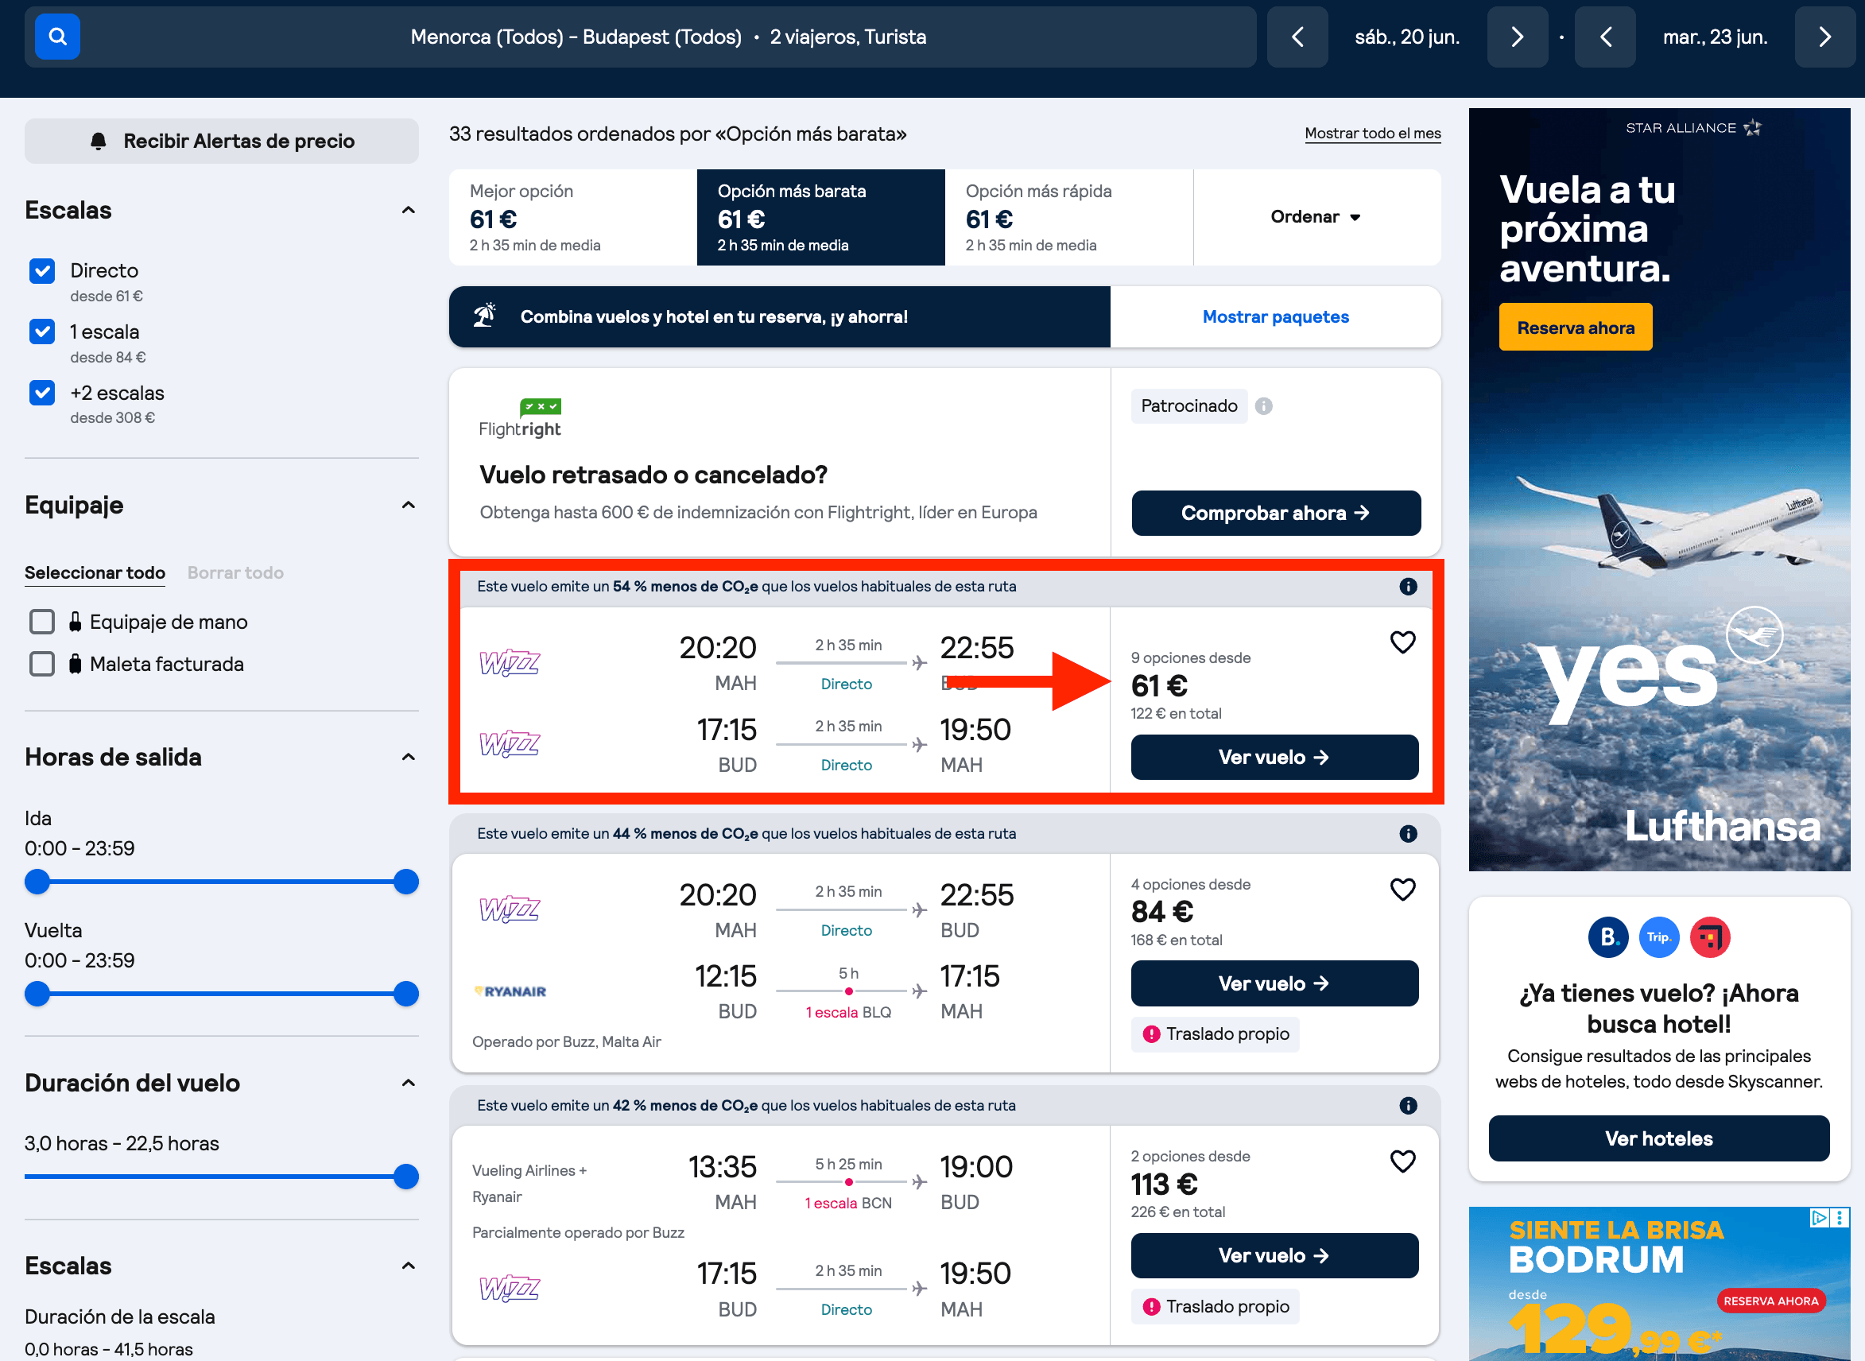Click Borrar todo in Equipaje

point(235,572)
